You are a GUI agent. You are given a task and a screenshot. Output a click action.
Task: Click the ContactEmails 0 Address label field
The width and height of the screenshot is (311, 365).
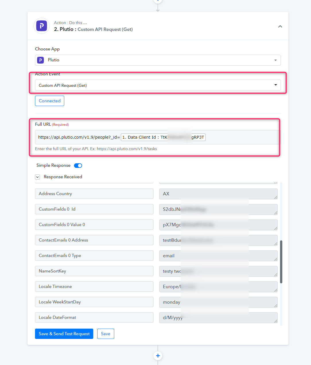click(x=94, y=240)
